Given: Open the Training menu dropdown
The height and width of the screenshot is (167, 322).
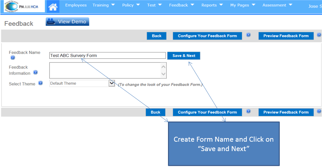Looking at the screenshot, I should click(104, 5).
